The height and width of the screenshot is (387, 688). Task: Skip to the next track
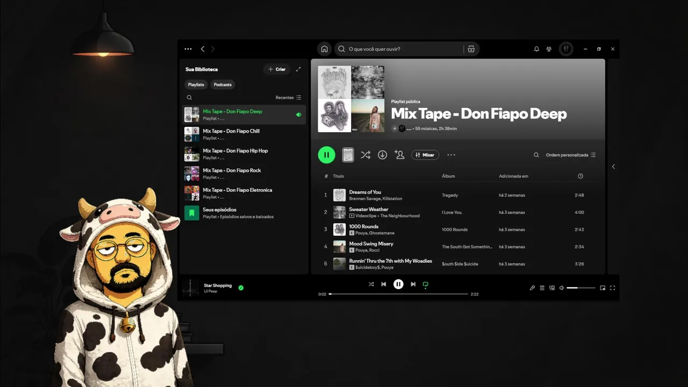coord(413,284)
